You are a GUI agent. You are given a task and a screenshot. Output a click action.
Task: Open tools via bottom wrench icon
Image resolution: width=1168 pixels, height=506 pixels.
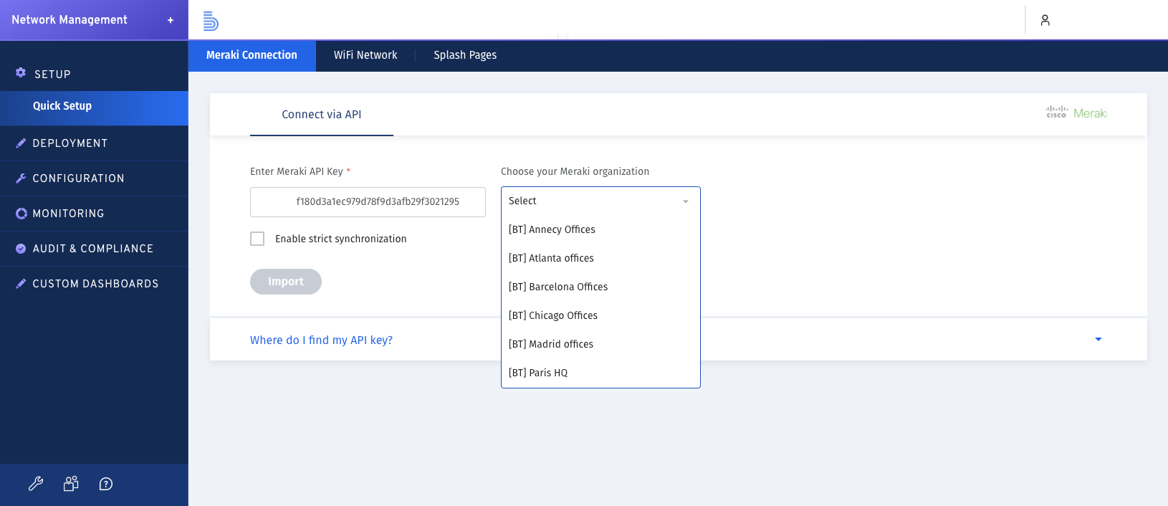(36, 484)
